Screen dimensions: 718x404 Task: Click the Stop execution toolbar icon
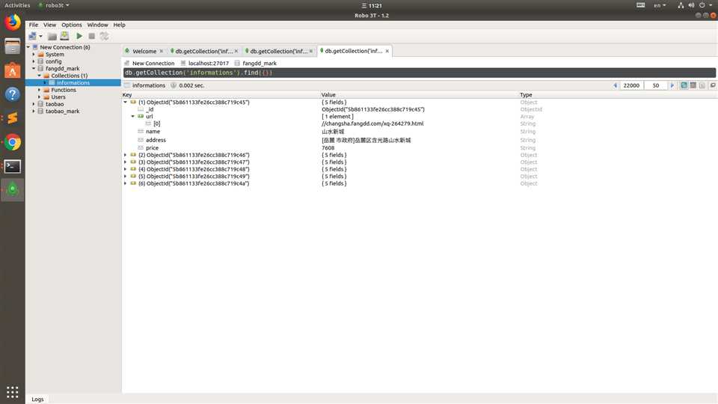91,36
